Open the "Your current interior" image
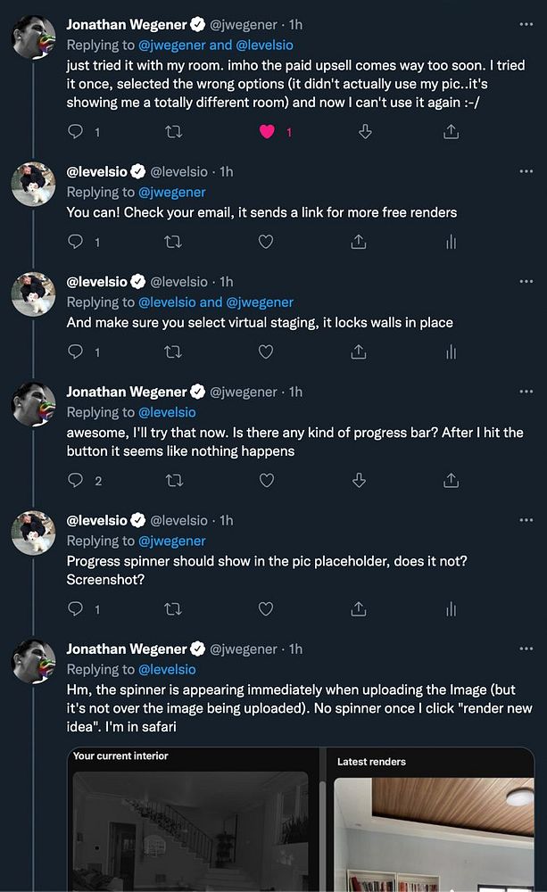 [x=193, y=830]
